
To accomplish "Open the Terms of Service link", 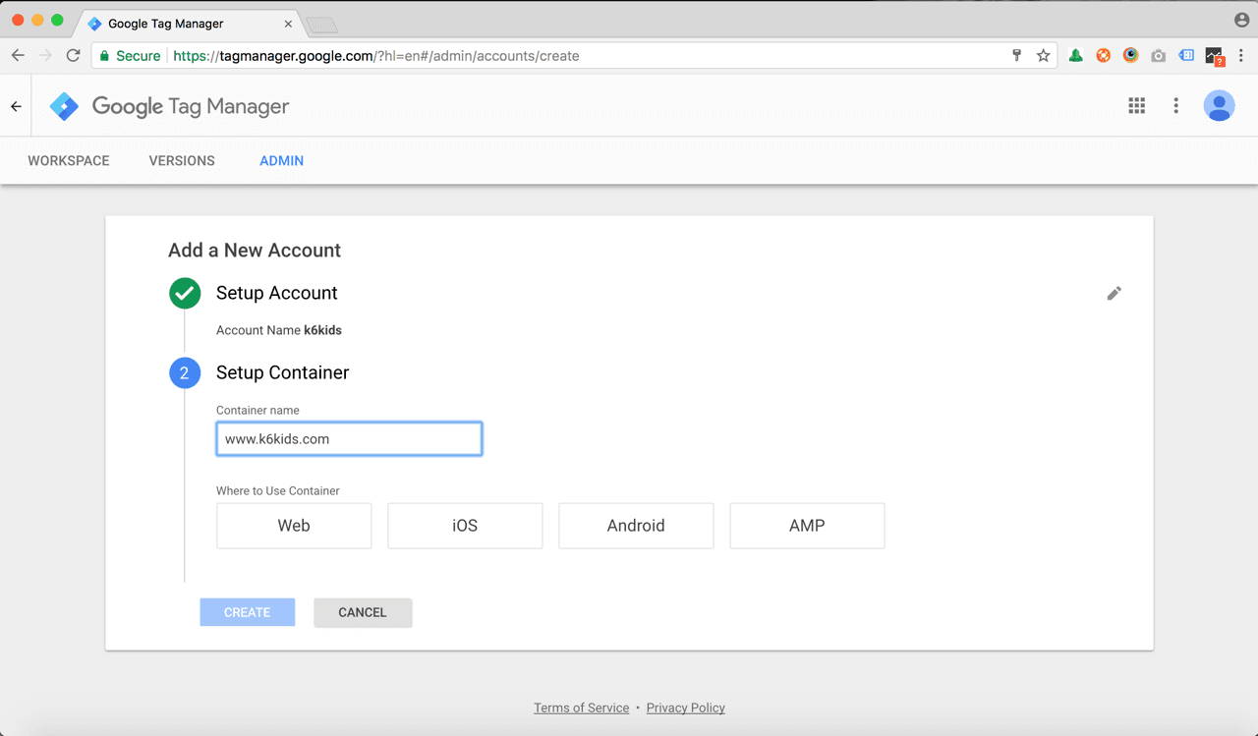I will tap(581, 708).
